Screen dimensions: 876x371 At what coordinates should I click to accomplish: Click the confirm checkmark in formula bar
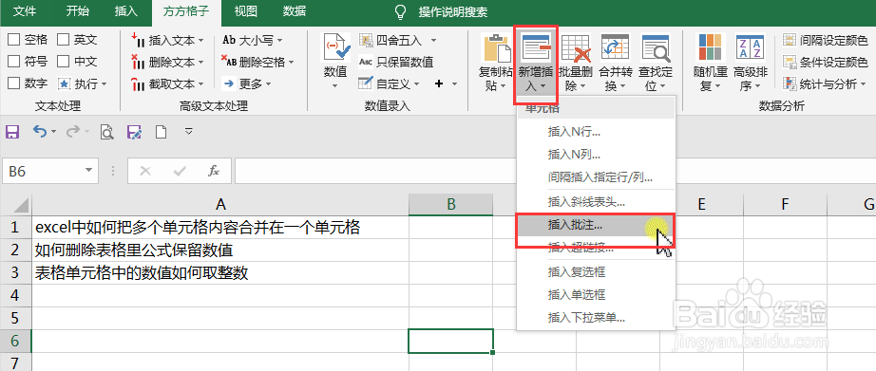tap(180, 172)
